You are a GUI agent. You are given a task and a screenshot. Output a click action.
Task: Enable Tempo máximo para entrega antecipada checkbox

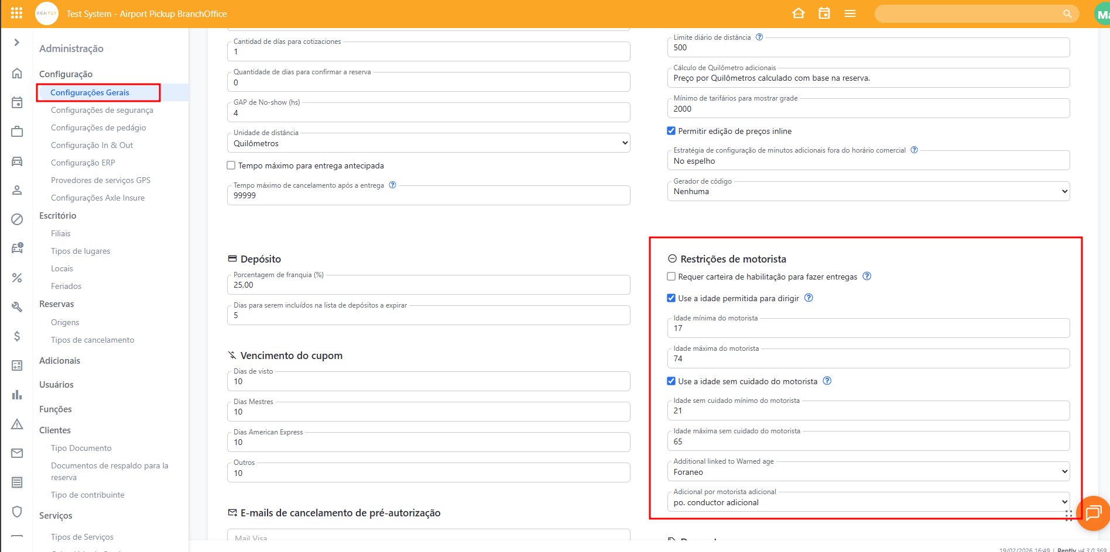tap(231, 165)
